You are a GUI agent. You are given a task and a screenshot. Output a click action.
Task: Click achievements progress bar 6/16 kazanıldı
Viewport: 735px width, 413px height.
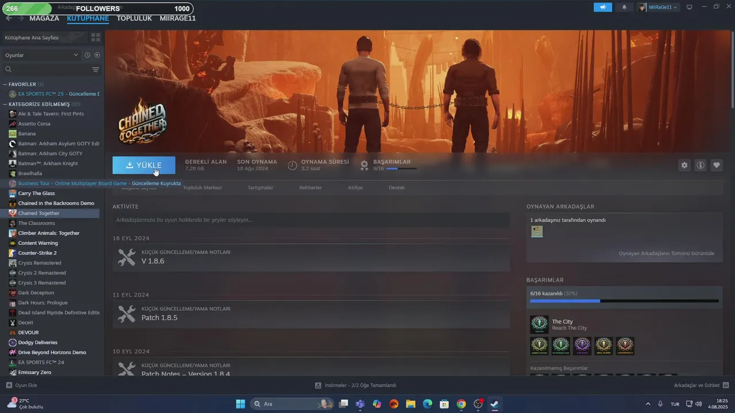tap(624, 301)
